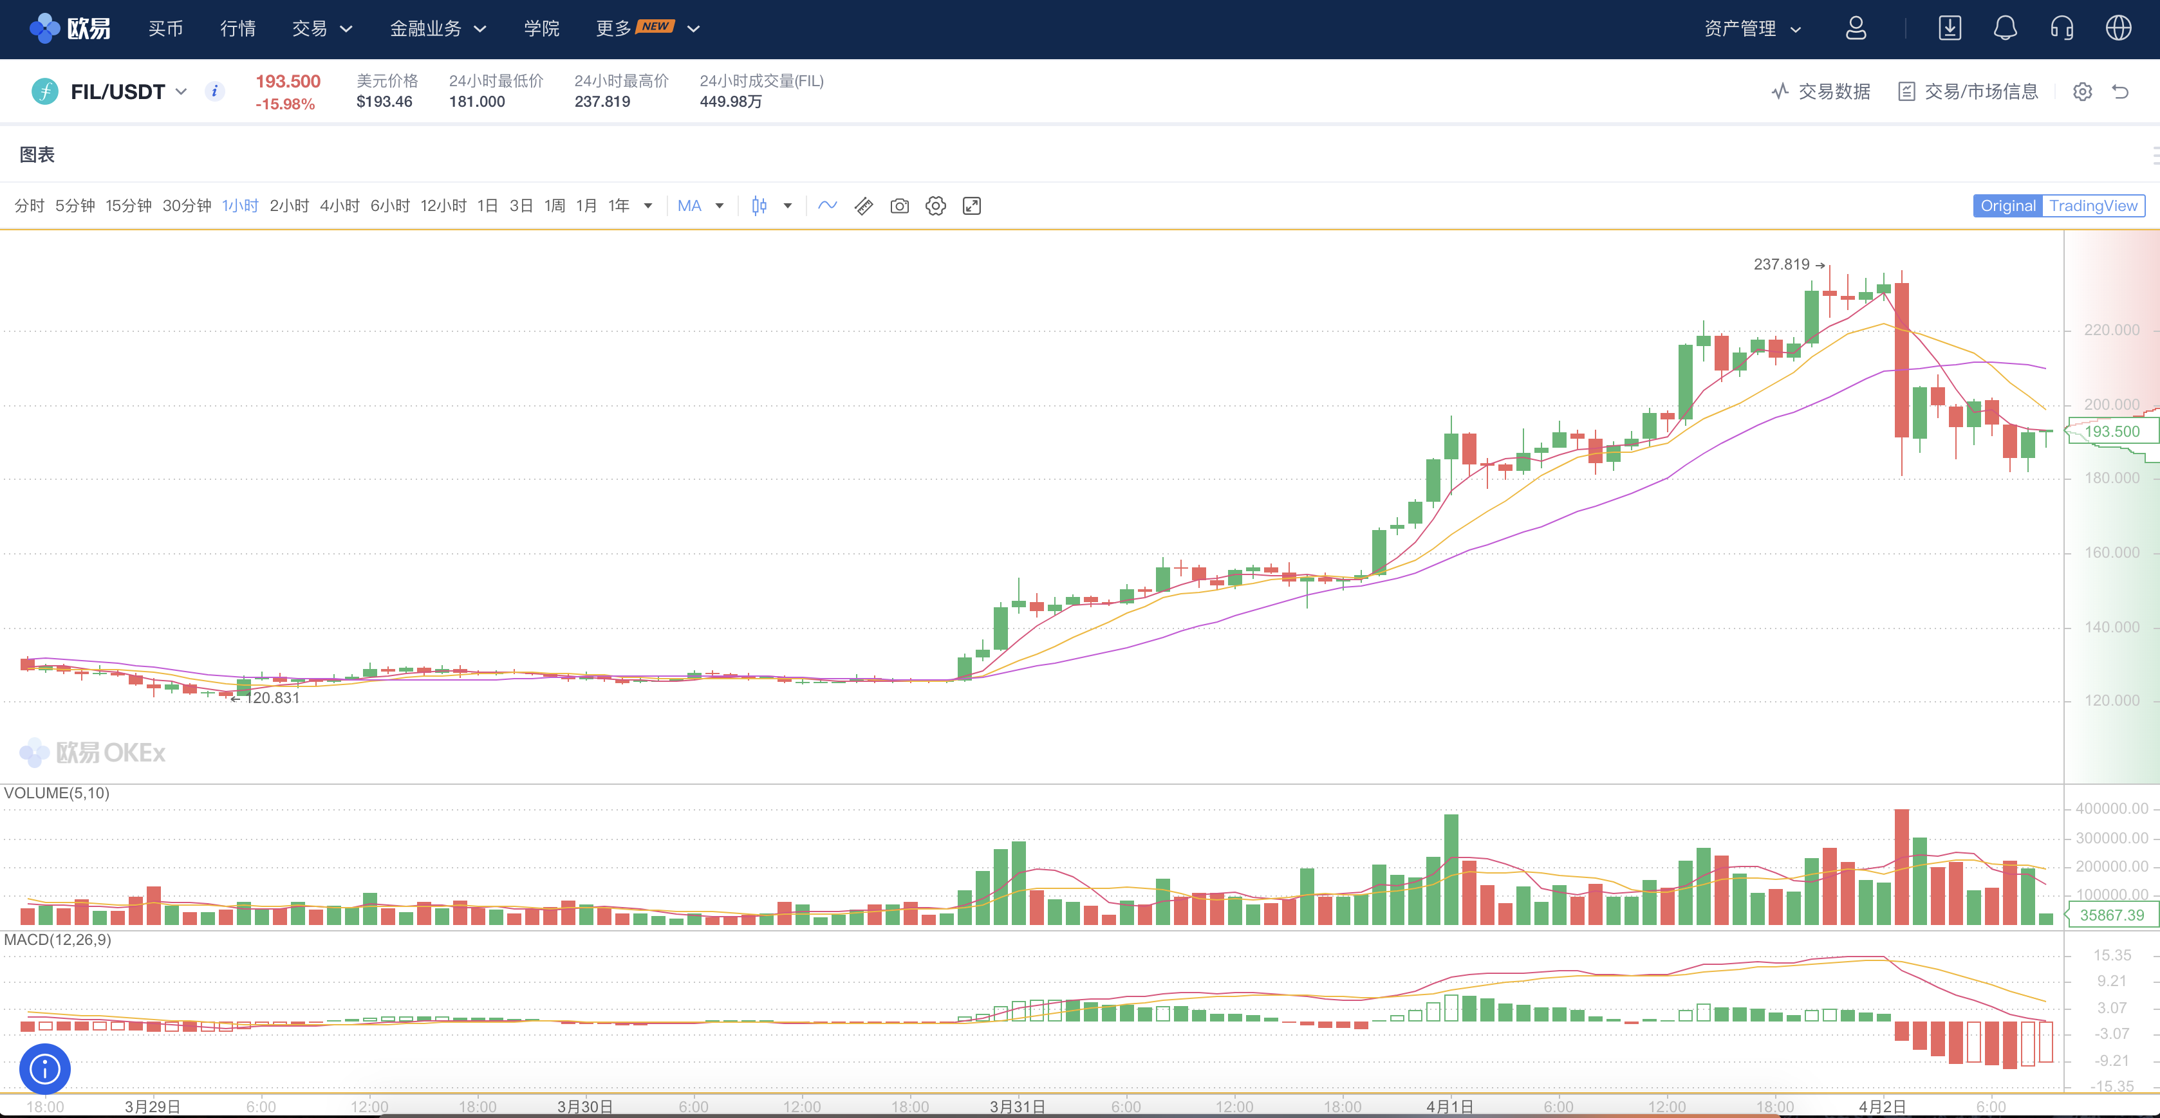Select the ruler measurement tool

(x=864, y=206)
